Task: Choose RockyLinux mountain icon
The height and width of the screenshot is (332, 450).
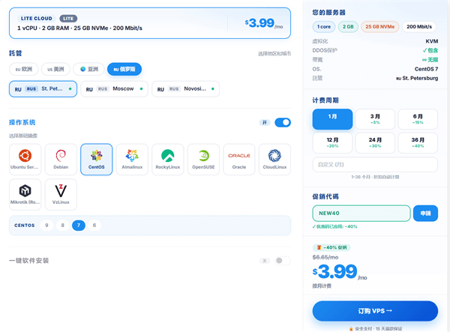Action: 167,159
